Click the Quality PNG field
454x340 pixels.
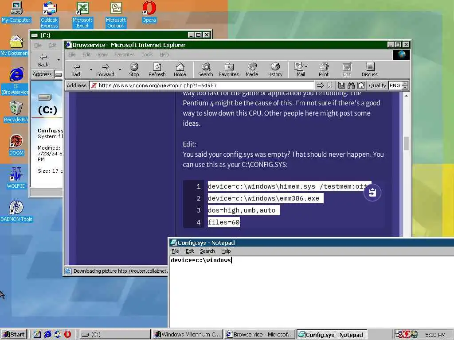[x=395, y=85]
